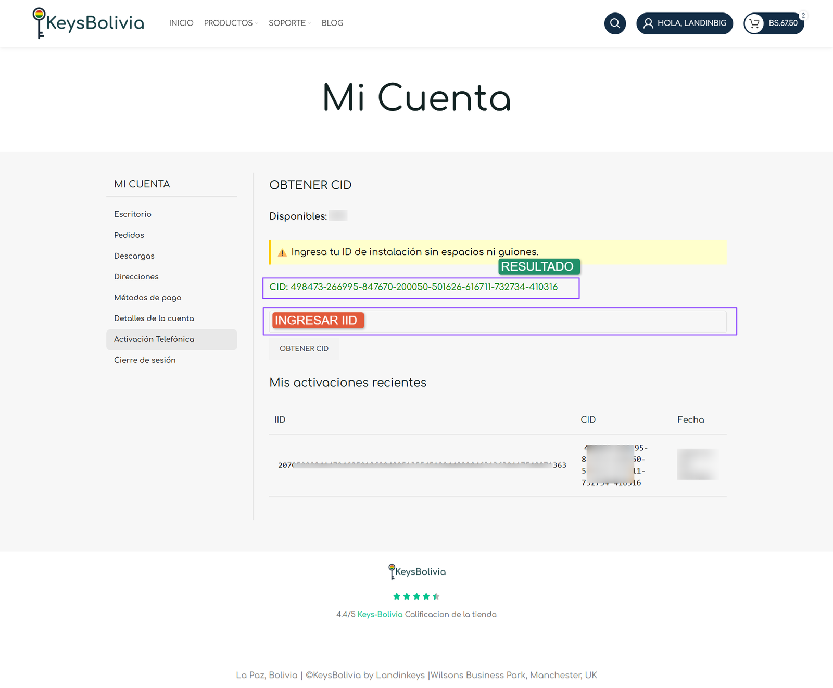Image resolution: width=833 pixels, height=688 pixels.
Task: Open Escritorio in account sidebar
Action: click(x=133, y=214)
